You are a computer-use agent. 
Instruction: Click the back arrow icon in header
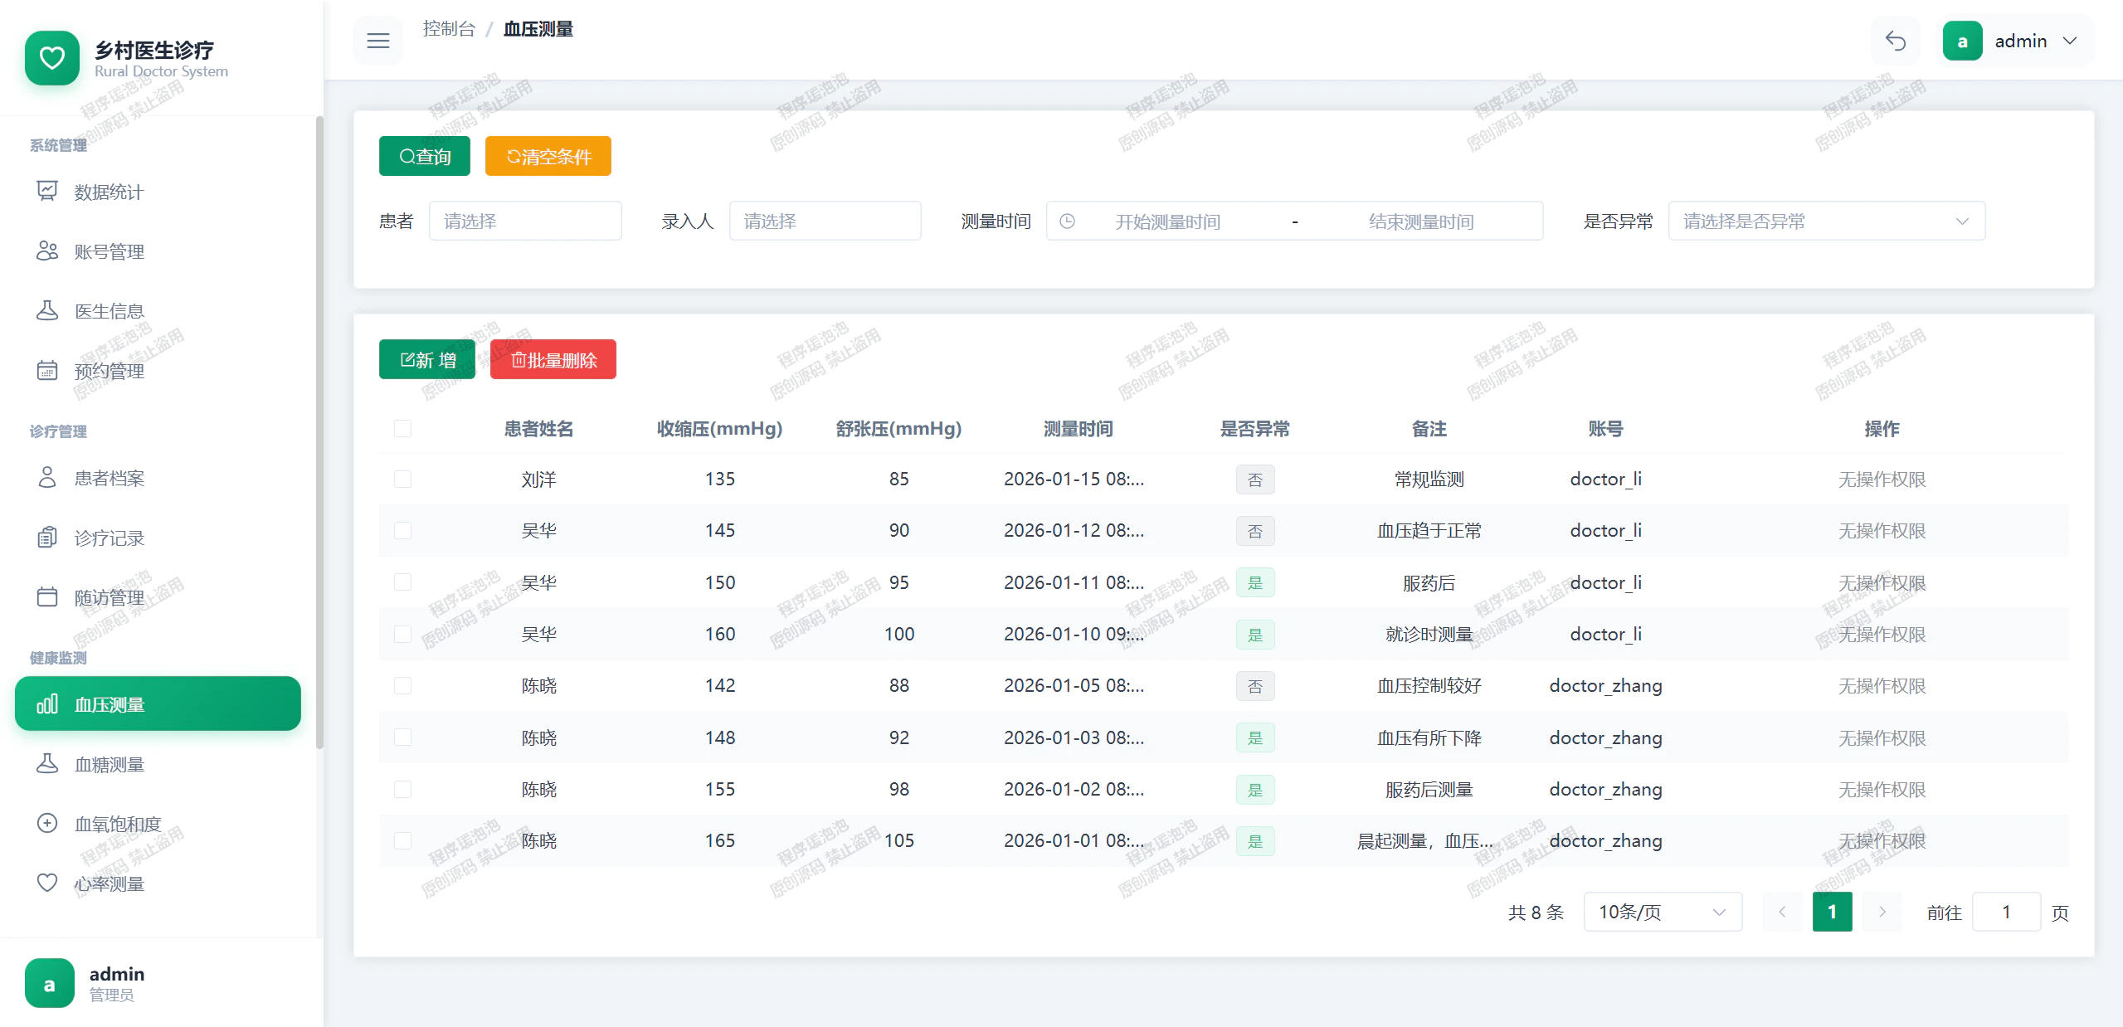[1896, 41]
